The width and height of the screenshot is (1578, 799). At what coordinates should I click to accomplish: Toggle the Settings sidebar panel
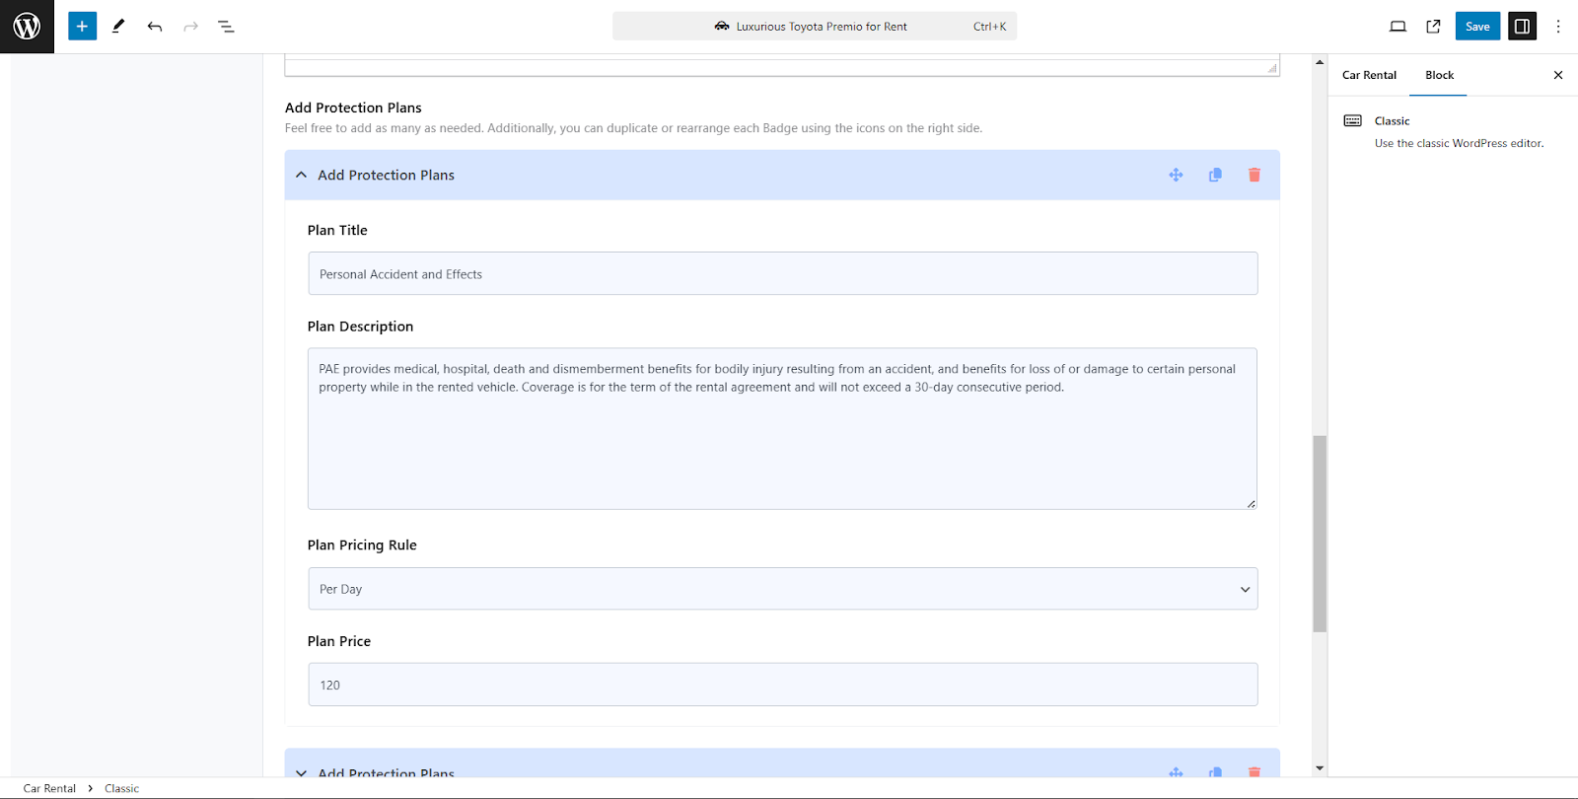coord(1522,27)
